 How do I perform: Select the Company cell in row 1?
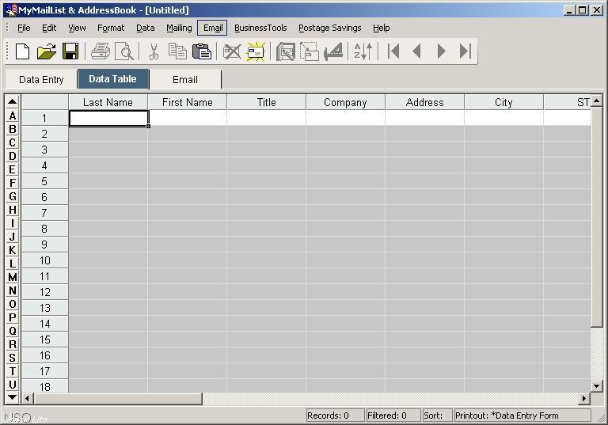[x=345, y=118]
